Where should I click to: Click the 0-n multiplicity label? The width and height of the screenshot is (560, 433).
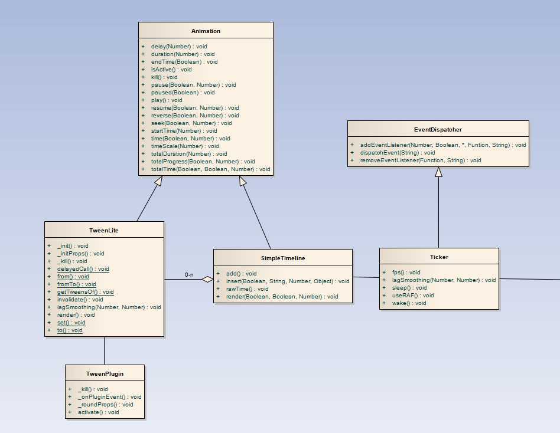(189, 275)
